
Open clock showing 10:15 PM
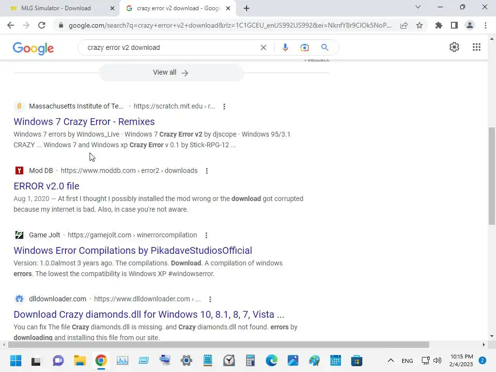461,360
